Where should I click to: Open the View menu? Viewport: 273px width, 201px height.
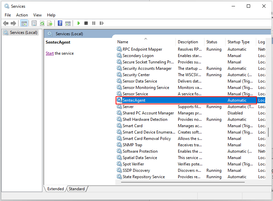(37, 15)
